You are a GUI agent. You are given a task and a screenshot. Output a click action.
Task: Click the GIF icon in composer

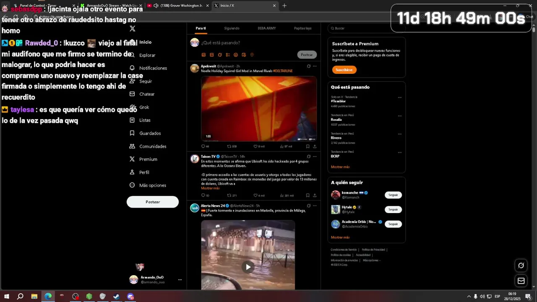click(x=211, y=55)
